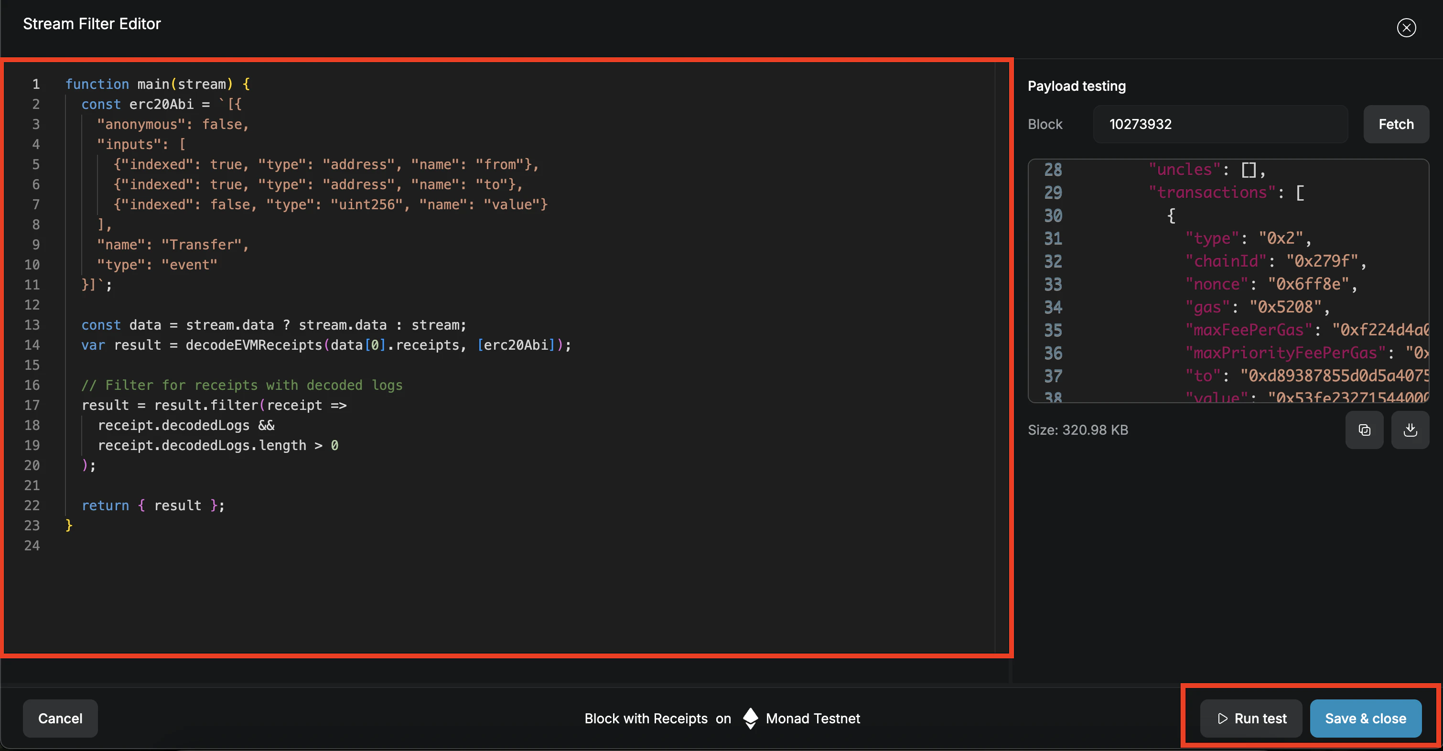The height and width of the screenshot is (751, 1443).
Task: Click the Payload testing heading
Action: [1076, 86]
